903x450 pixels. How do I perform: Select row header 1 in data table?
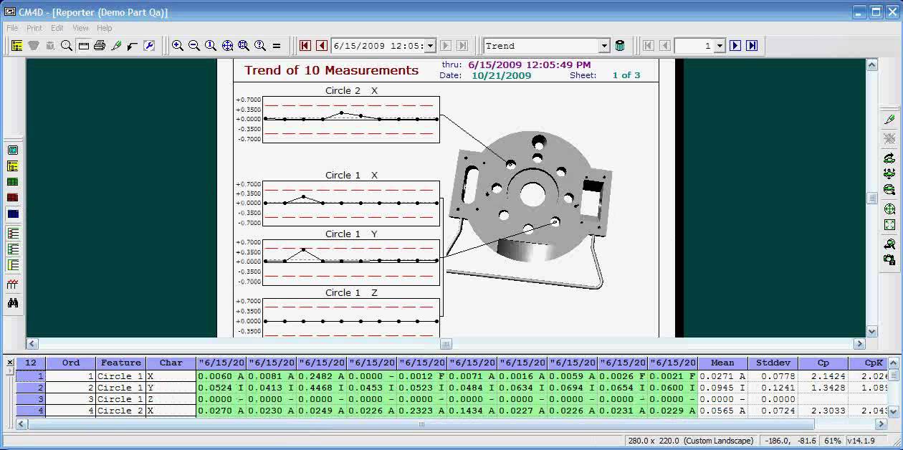pos(31,376)
